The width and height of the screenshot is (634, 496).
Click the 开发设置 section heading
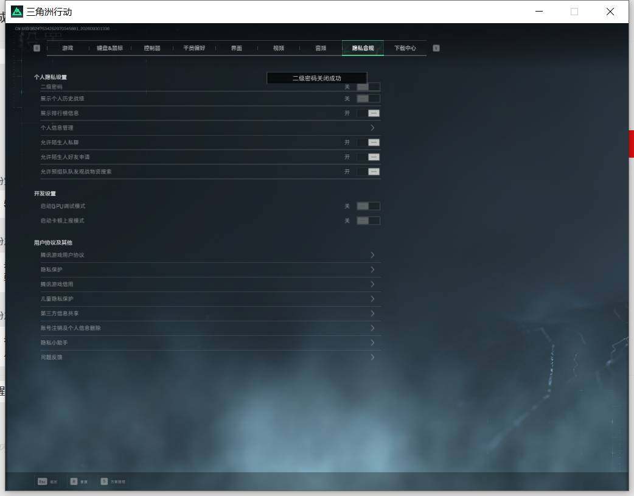pyautogui.click(x=45, y=194)
